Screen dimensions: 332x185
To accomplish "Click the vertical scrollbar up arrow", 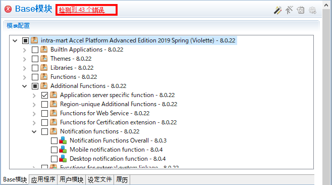I will pos(326,5).
